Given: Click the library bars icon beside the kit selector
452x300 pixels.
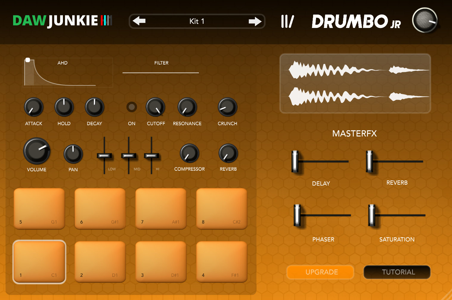Looking at the screenshot, I should tap(287, 21).
